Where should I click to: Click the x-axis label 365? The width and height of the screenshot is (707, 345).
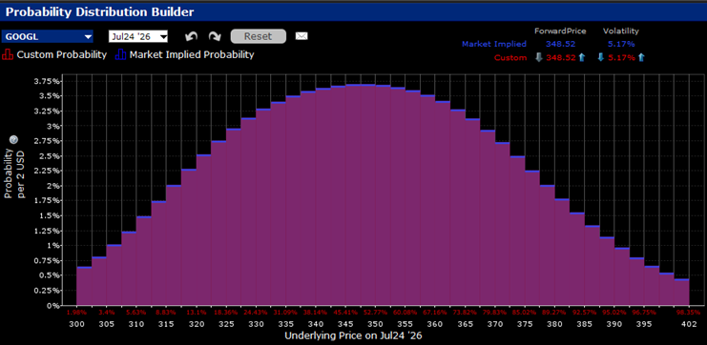[x=465, y=324]
